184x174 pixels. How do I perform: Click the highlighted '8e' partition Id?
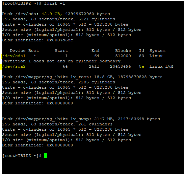142,66
